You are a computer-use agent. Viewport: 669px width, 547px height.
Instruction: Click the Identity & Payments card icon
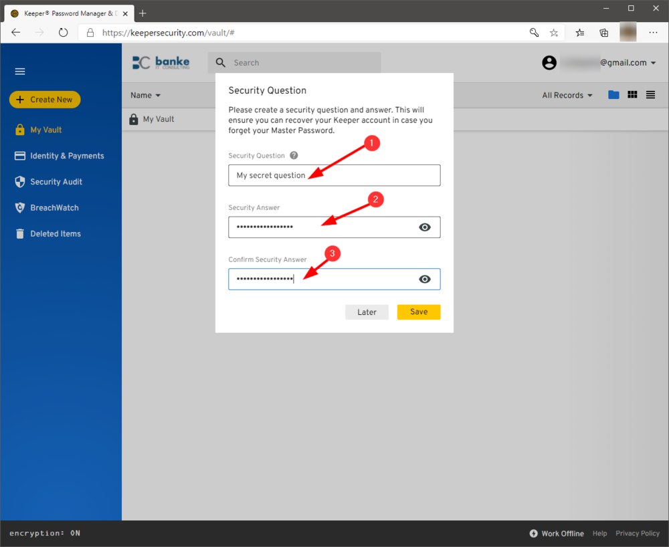20,156
